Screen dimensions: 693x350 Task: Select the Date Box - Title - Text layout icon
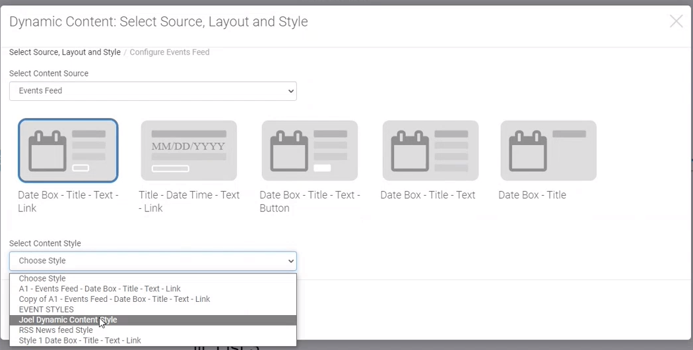[430, 150]
